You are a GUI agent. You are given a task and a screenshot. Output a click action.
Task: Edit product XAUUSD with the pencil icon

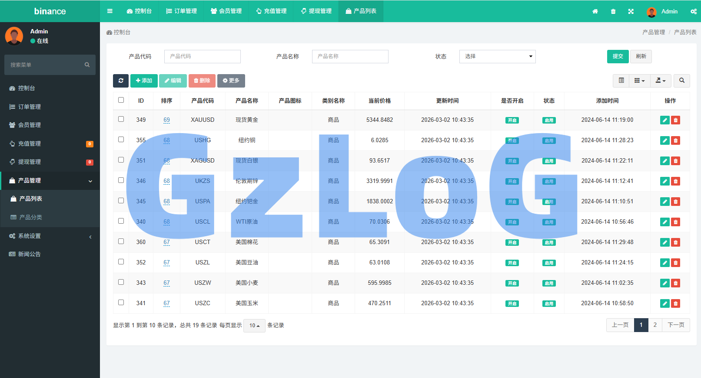tap(664, 120)
